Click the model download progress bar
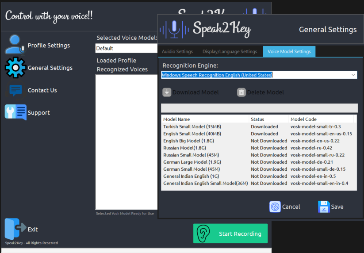Screen dimensions: 364x253 259,108
